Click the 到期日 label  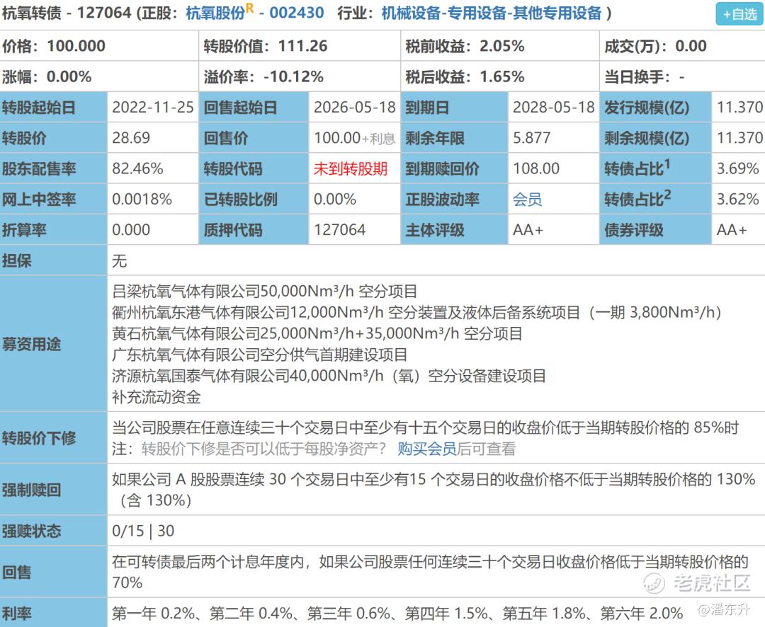point(427,108)
